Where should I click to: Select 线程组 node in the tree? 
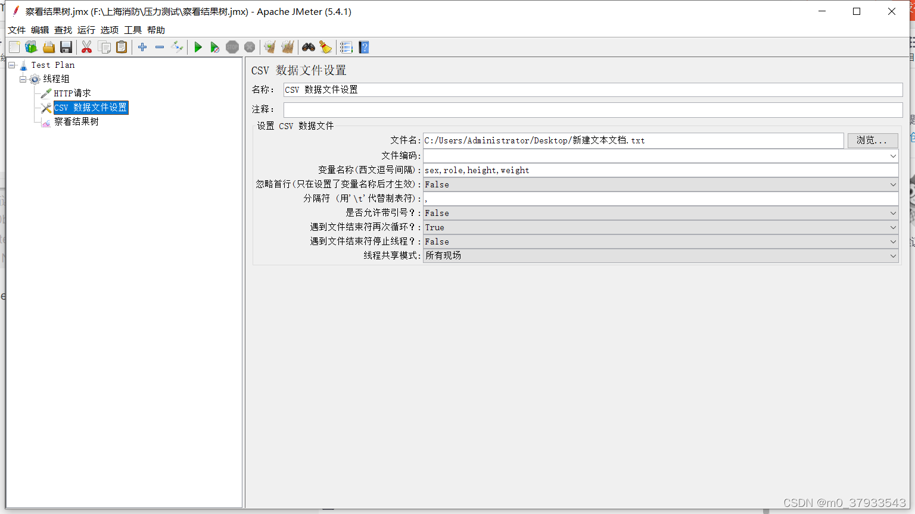[x=56, y=79]
